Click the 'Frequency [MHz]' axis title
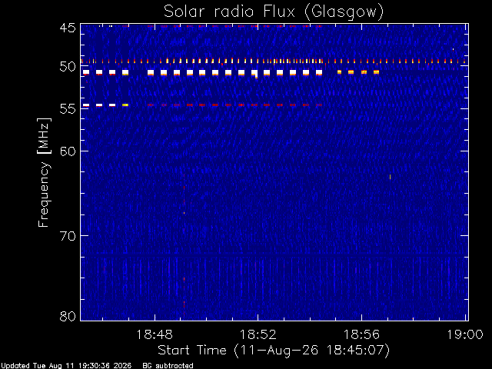The image size is (492, 369). (x=44, y=172)
